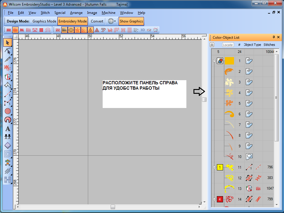The width and height of the screenshot is (284, 213).
Task: Open the Team Names tool
Action: pos(7,137)
